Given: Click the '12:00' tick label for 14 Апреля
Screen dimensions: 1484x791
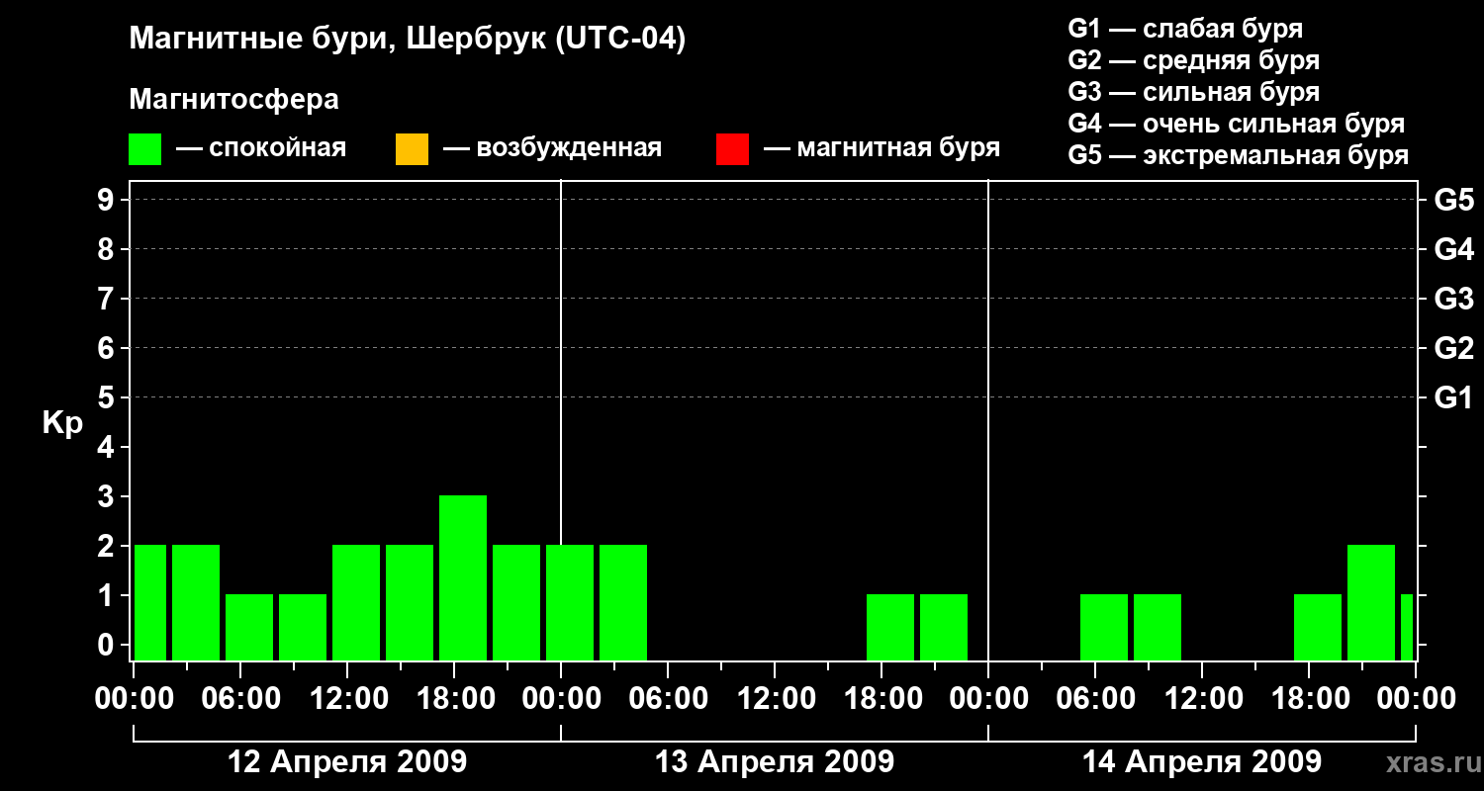Looking at the screenshot, I should point(1202,699).
